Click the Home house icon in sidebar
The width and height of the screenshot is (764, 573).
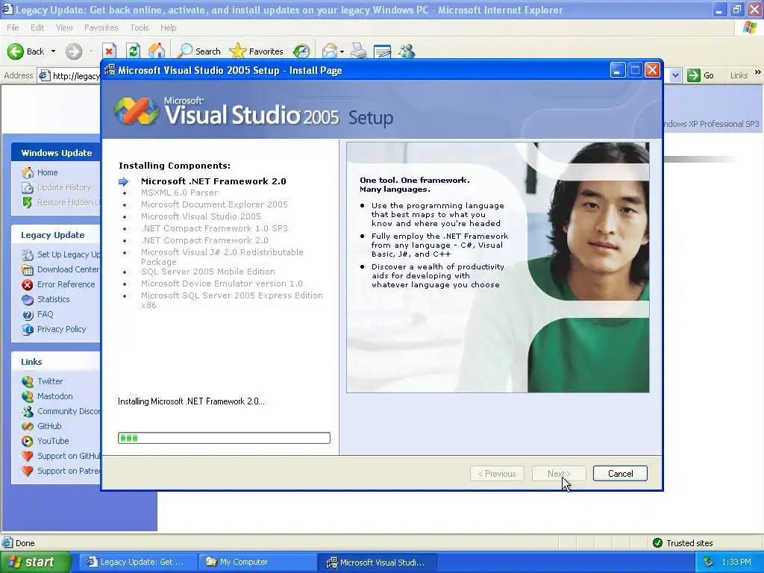pos(28,173)
